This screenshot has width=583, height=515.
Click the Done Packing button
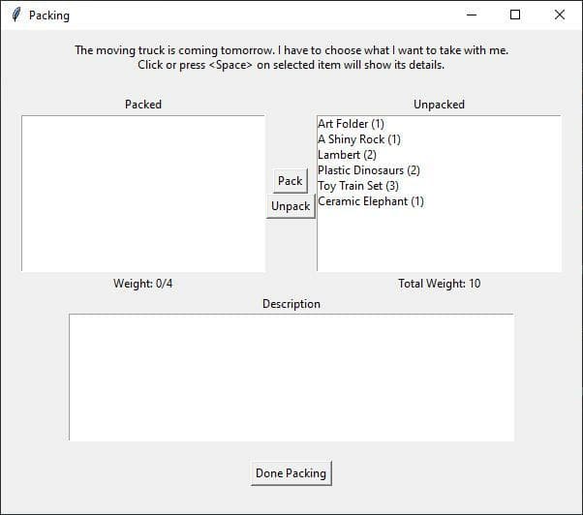coord(291,473)
